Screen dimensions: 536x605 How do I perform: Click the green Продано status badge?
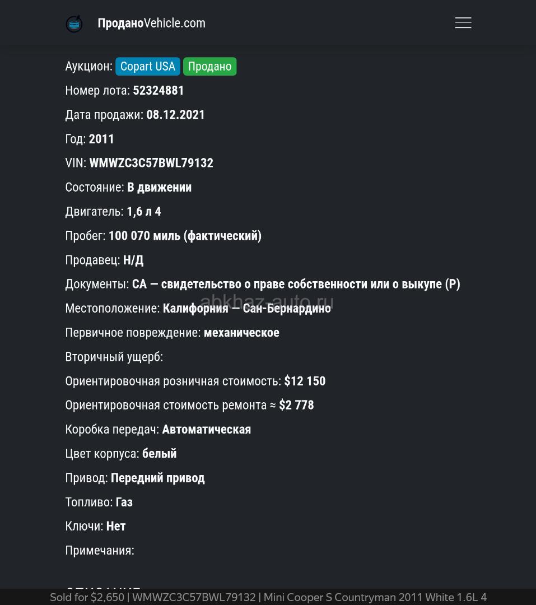click(209, 66)
